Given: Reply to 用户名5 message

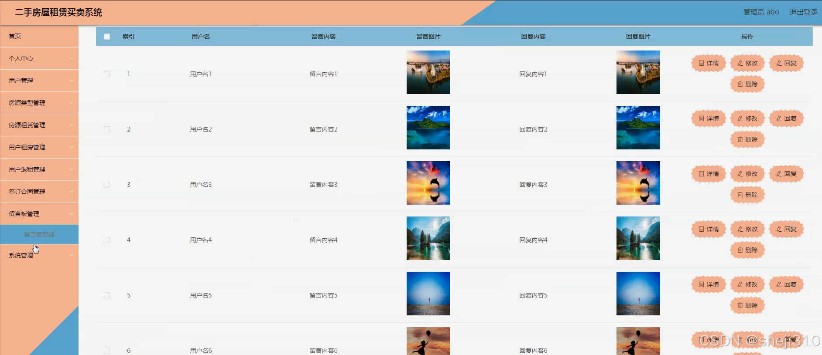Looking at the screenshot, I should (x=786, y=284).
